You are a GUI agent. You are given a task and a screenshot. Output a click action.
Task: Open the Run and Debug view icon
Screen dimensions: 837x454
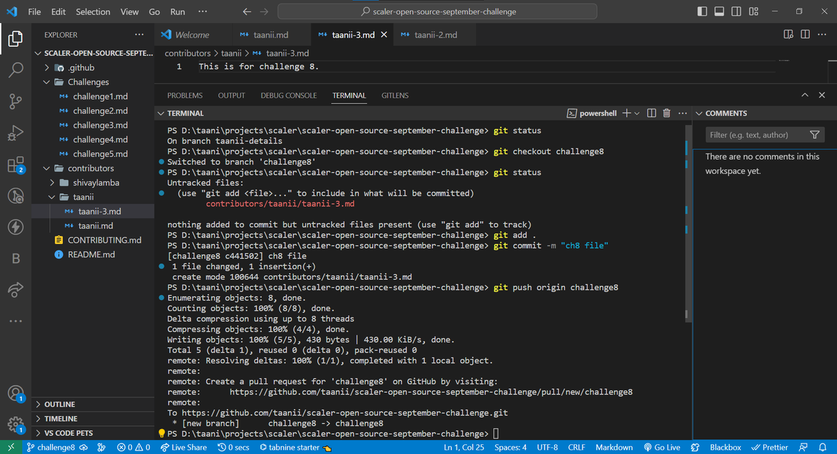[x=15, y=133]
